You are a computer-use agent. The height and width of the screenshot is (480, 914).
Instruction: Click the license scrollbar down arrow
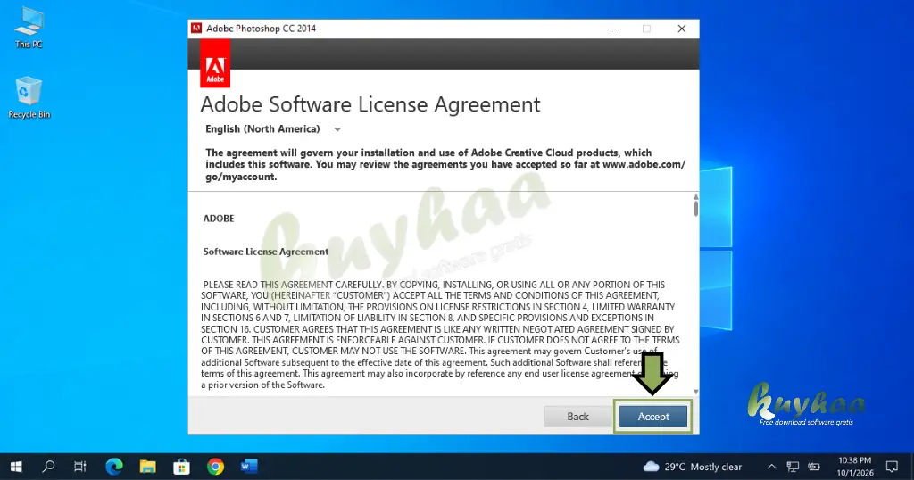coord(695,392)
